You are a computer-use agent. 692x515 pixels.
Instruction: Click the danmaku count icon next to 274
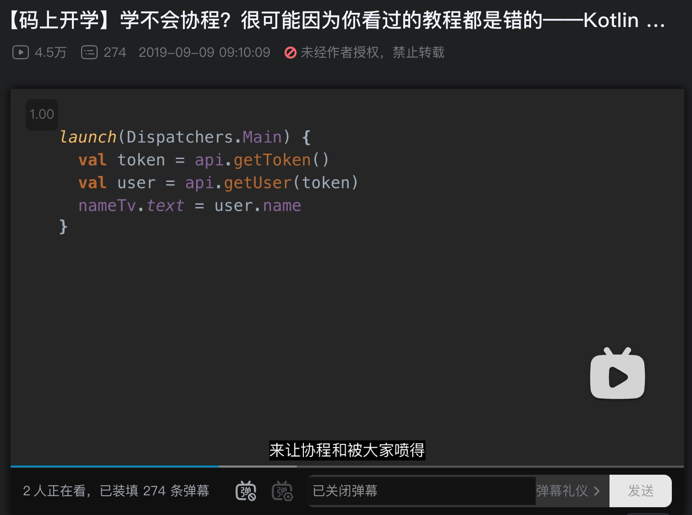pyautogui.click(x=90, y=52)
